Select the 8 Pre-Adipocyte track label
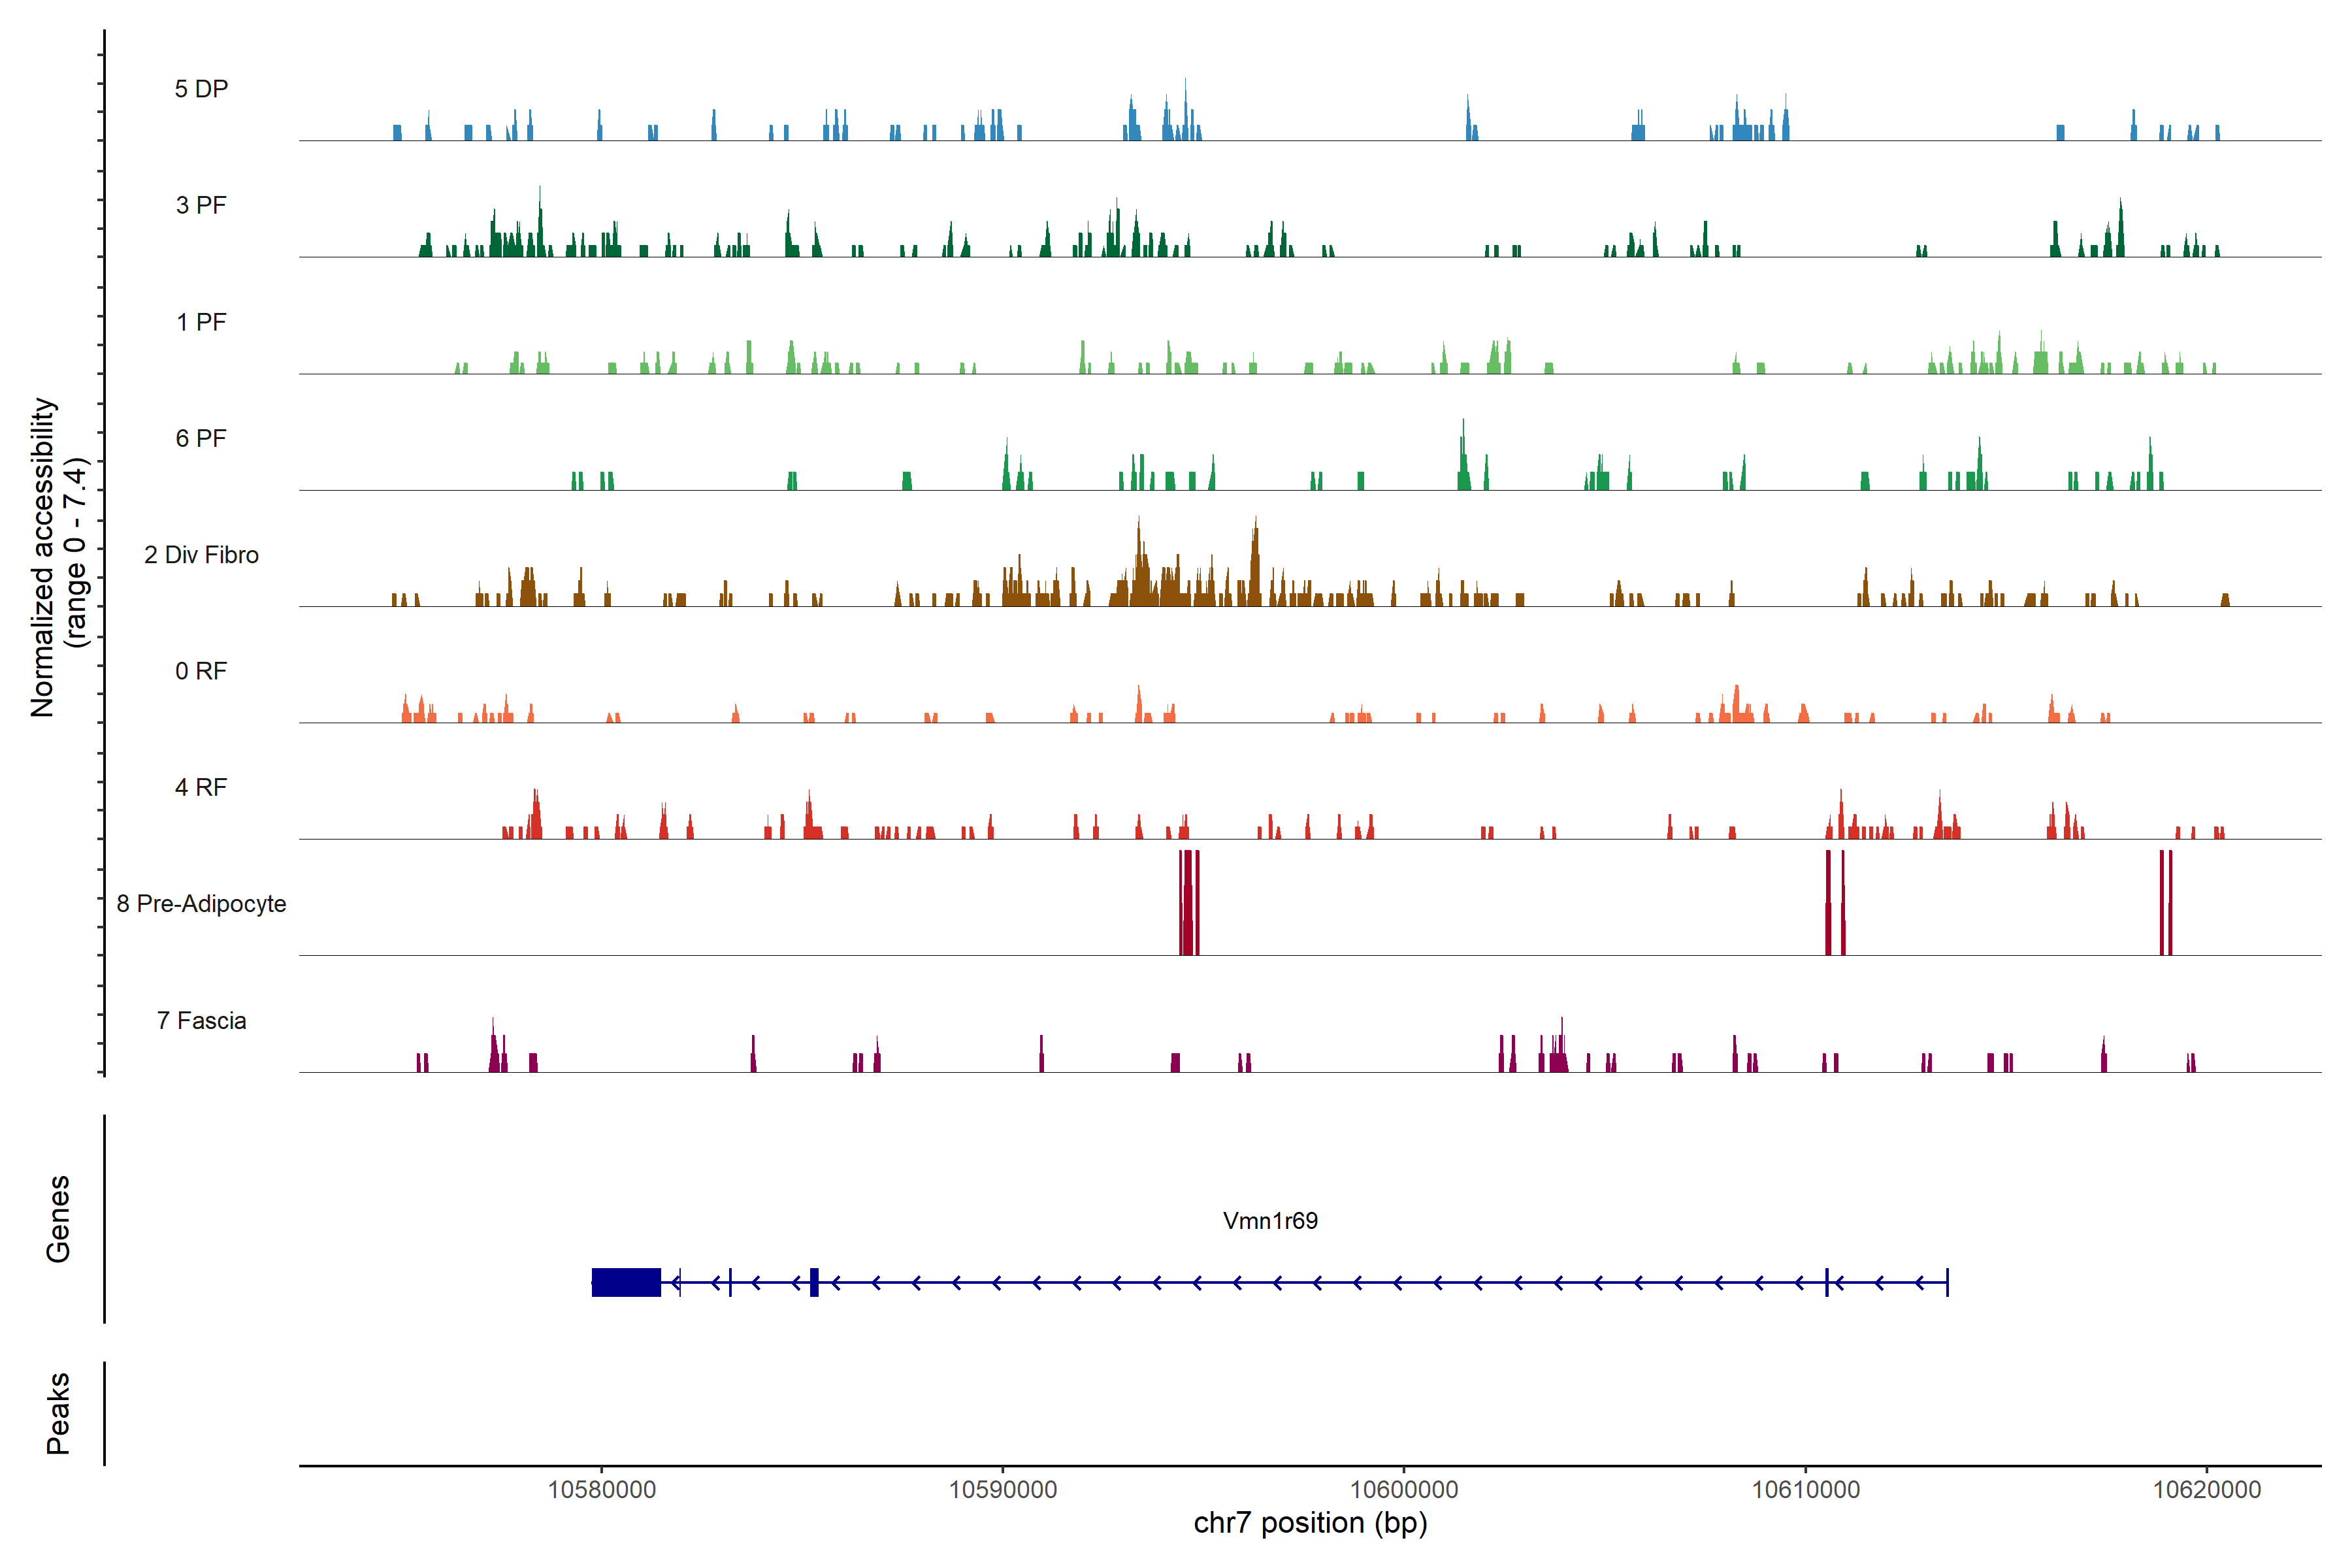2352x1568 pixels. pyautogui.click(x=201, y=904)
